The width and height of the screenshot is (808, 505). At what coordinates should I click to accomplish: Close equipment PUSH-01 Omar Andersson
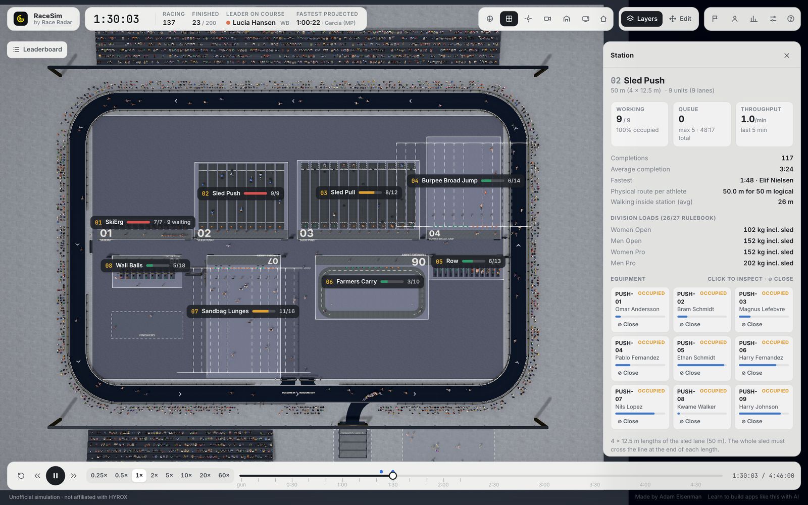coord(628,325)
